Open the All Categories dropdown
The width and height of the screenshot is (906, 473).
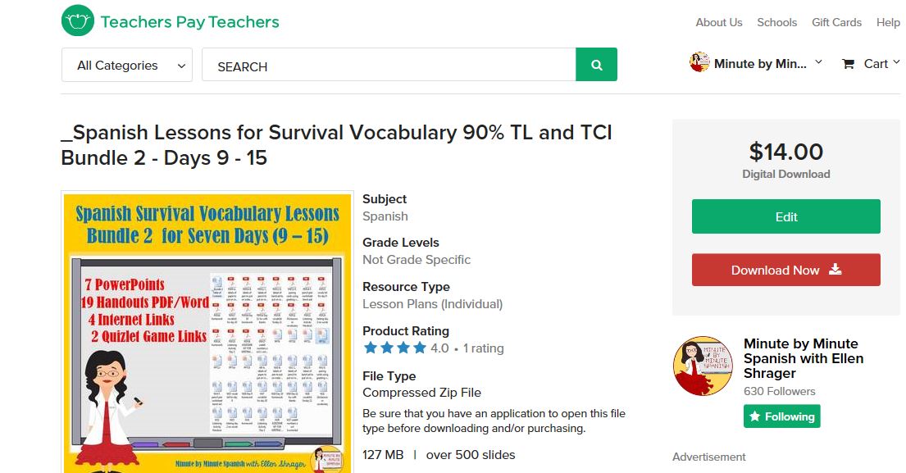[x=127, y=66]
